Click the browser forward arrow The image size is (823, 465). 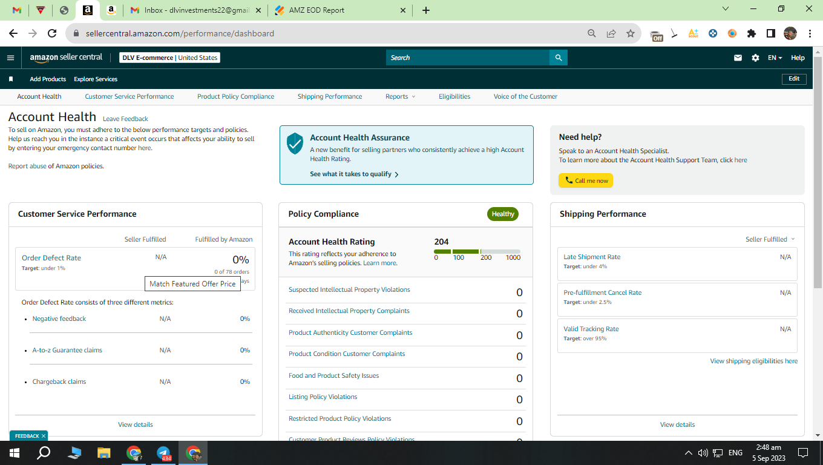click(33, 33)
